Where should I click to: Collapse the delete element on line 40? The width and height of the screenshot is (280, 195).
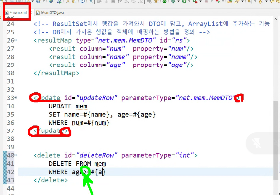16,155
